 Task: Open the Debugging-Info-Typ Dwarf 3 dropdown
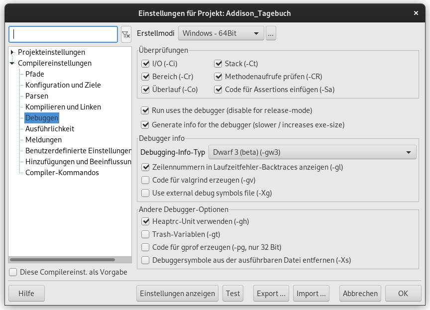tap(312, 152)
